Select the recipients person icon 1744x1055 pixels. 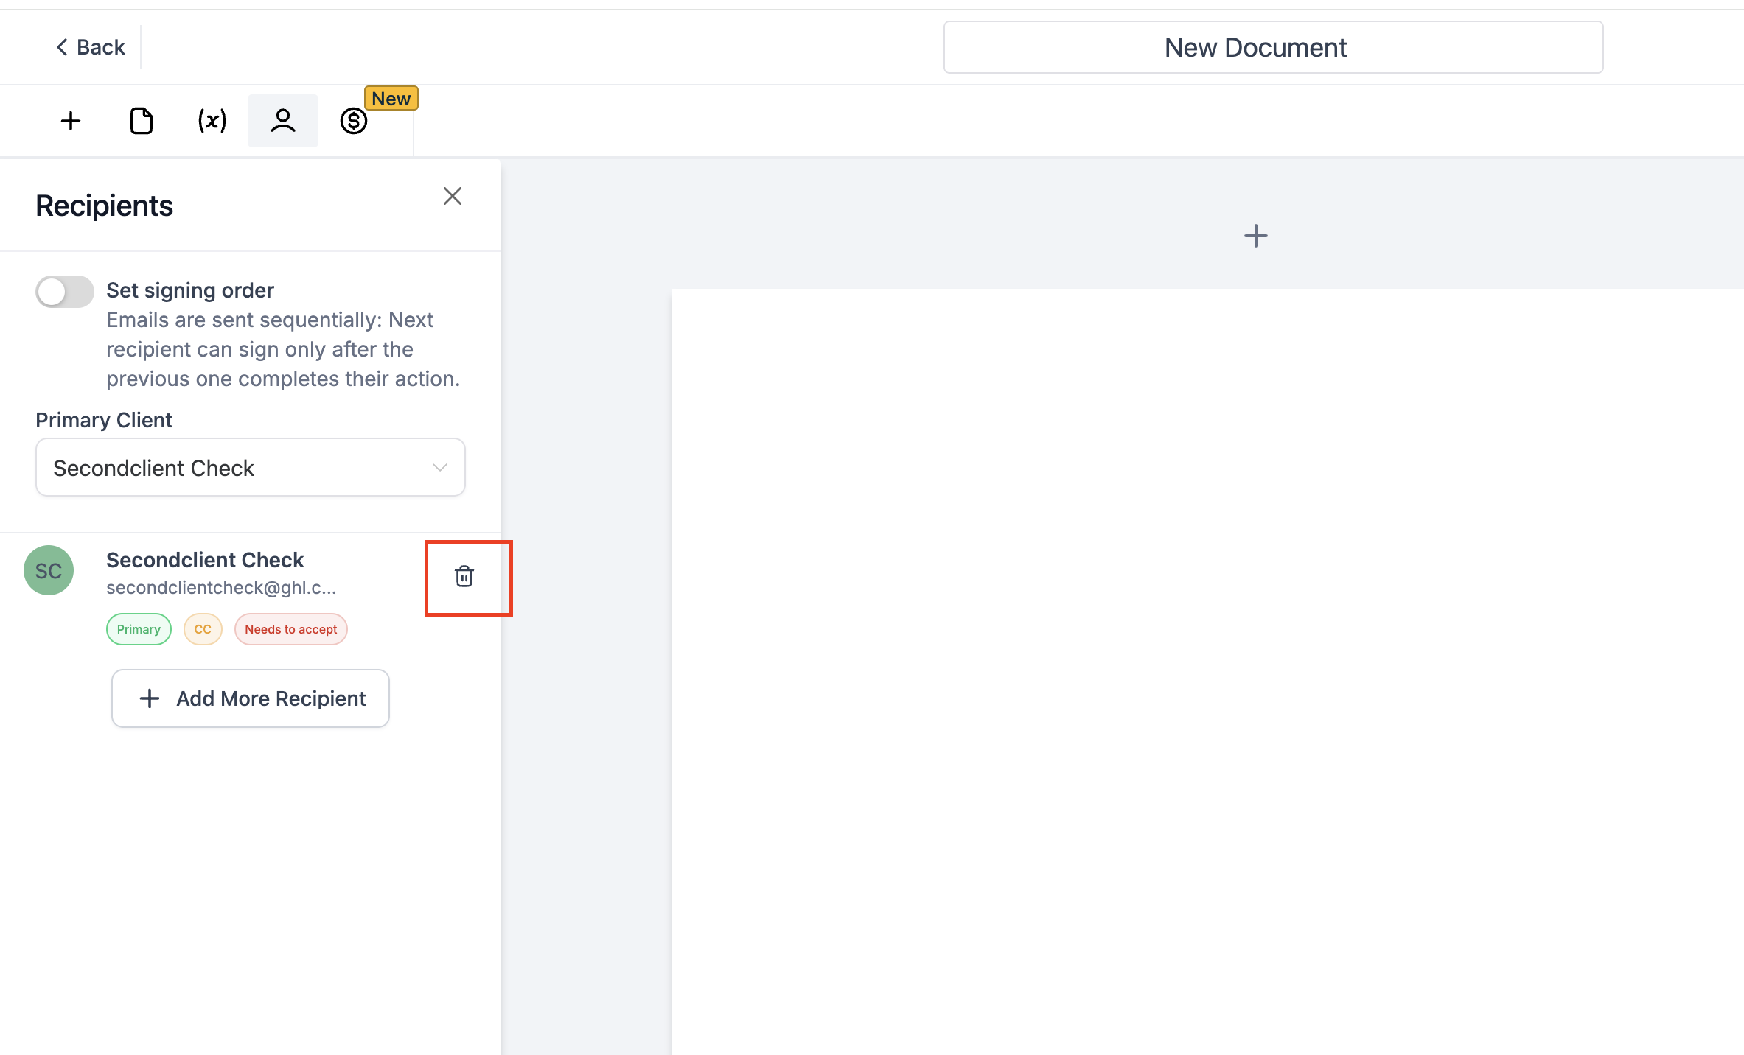click(283, 121)
